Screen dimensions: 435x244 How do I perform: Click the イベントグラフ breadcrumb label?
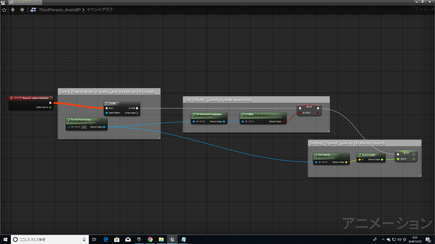pos(99,10)
